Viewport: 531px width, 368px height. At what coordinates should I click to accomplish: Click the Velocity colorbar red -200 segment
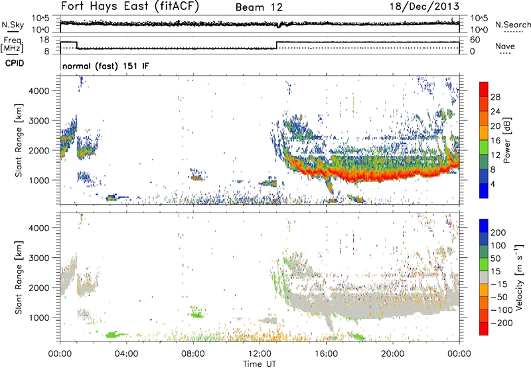click(x=484, y=329)
